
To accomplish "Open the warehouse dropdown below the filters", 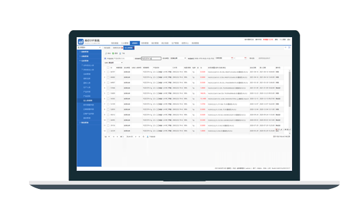I will 115,63.
